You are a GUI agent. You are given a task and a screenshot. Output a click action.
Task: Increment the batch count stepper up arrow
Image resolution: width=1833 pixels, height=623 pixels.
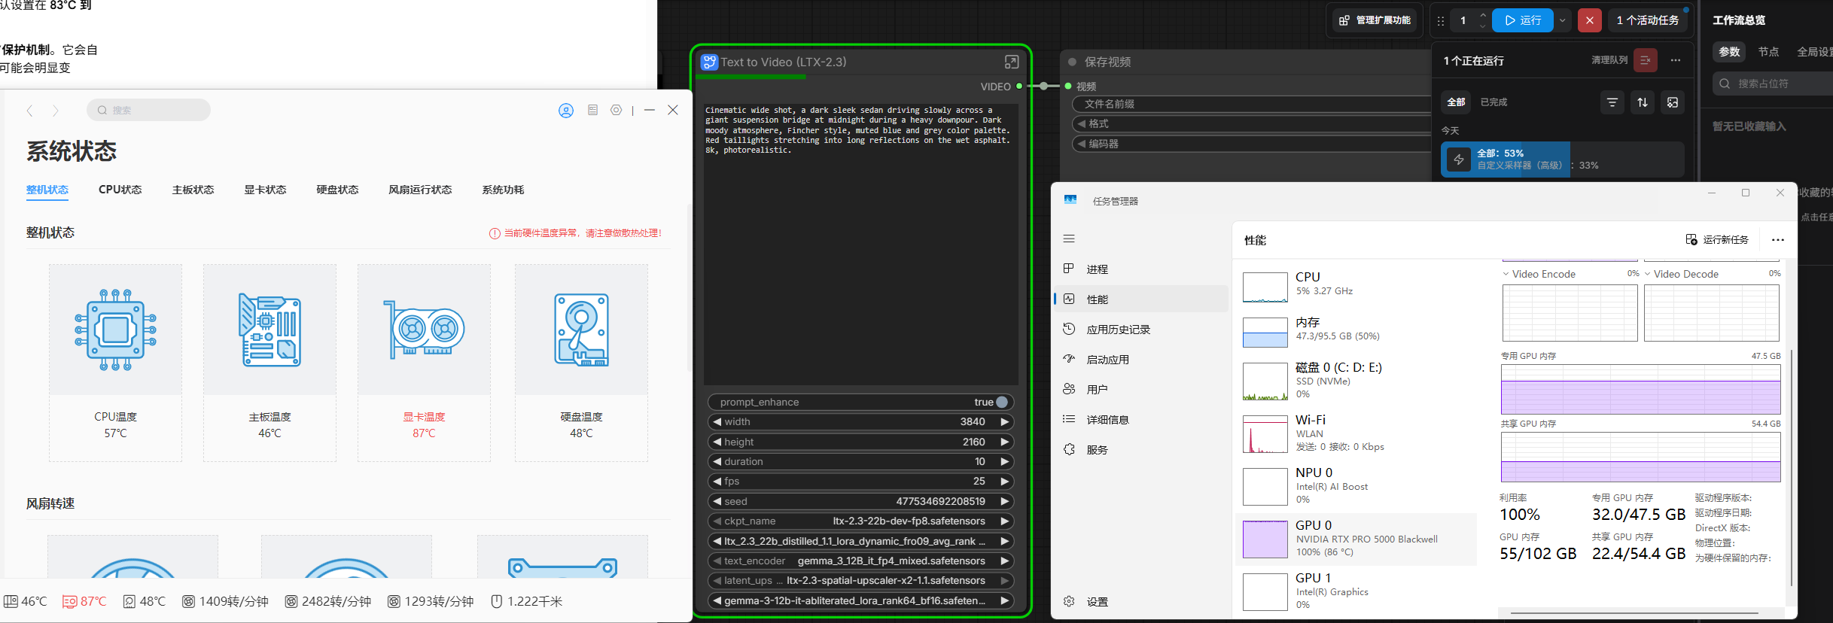(x=1482, y=15)
